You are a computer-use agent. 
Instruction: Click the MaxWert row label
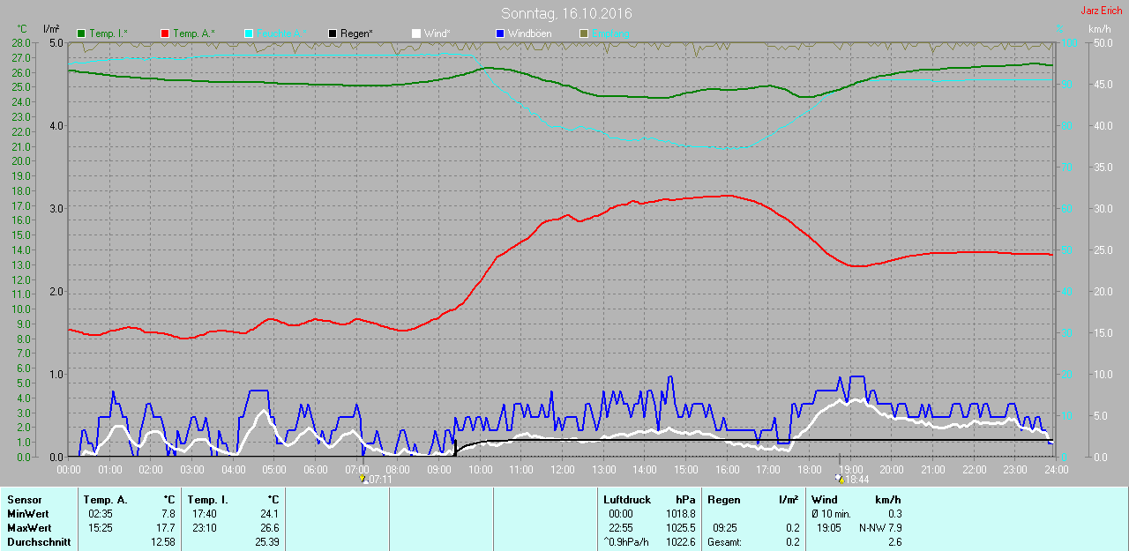click(29, 528)
